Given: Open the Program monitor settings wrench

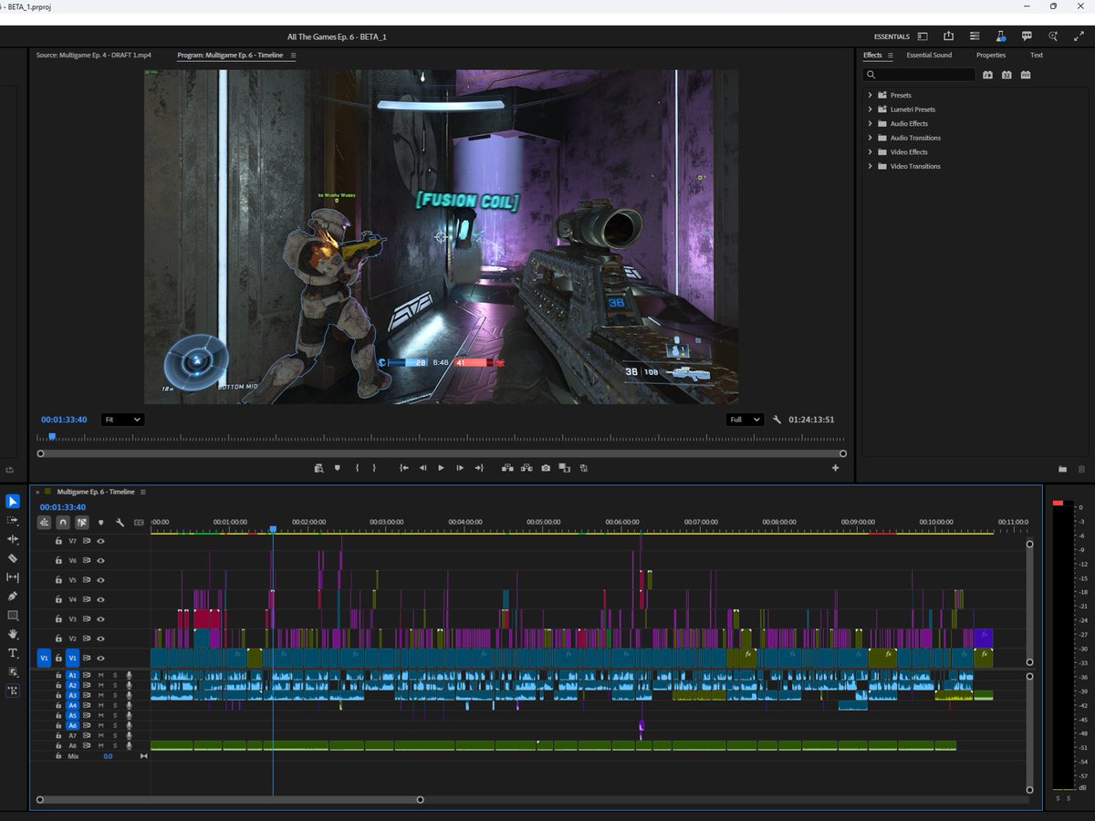Looking at the screenshot, I should [777, 420].
